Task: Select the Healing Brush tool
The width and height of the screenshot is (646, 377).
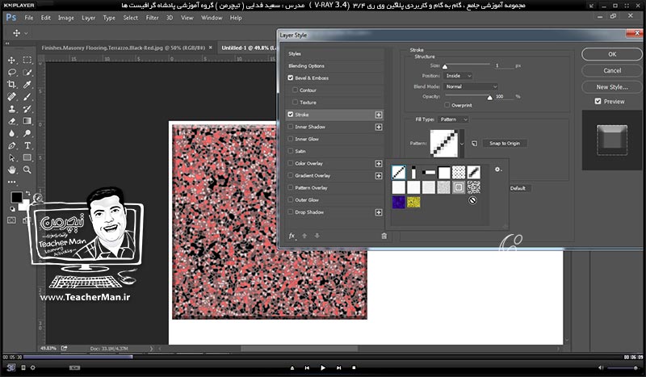Action: coord(11,97)
